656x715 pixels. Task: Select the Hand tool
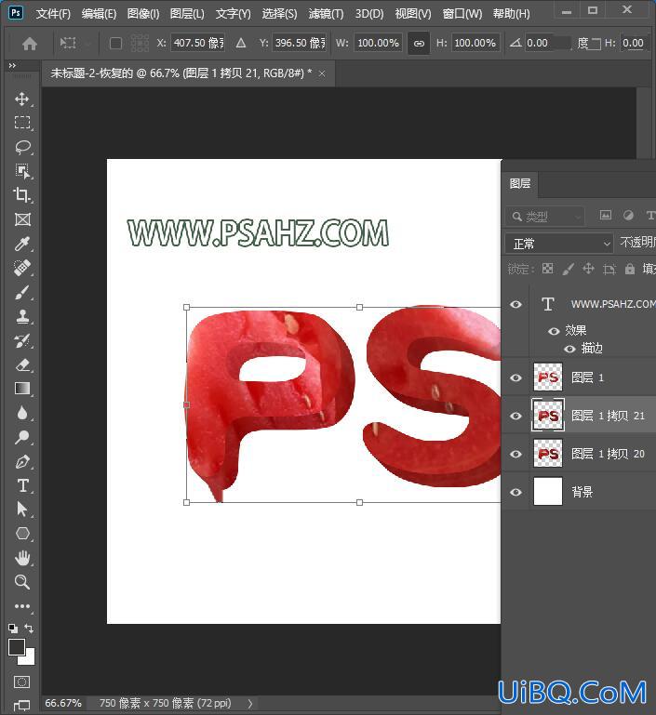point(22,558)
